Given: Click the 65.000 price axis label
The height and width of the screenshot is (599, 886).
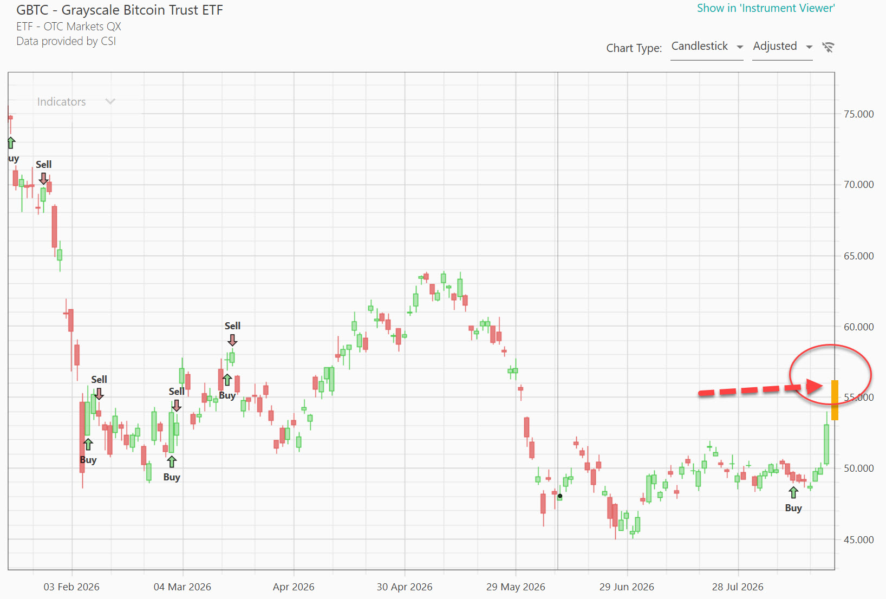Looking at the screenshot, I should pyautogui.click(x=858, y=256).
